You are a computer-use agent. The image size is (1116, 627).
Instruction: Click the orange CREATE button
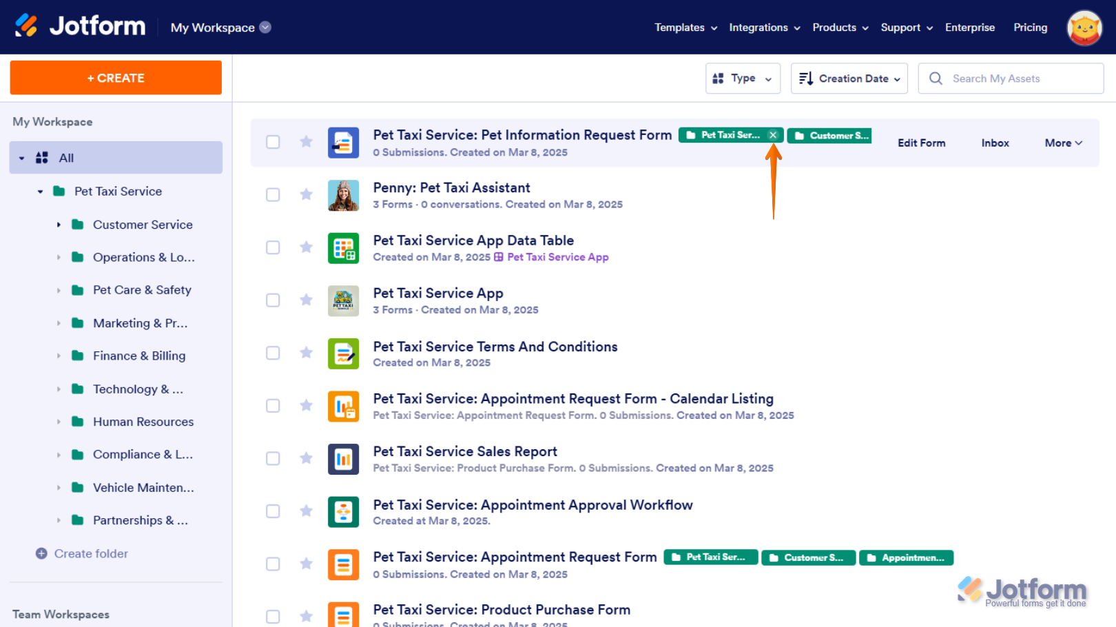[116, 78]
